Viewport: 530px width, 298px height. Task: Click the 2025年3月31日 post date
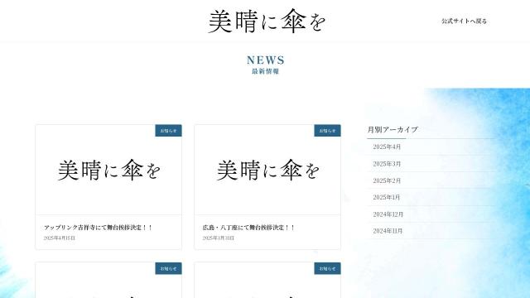click(218, 238)
